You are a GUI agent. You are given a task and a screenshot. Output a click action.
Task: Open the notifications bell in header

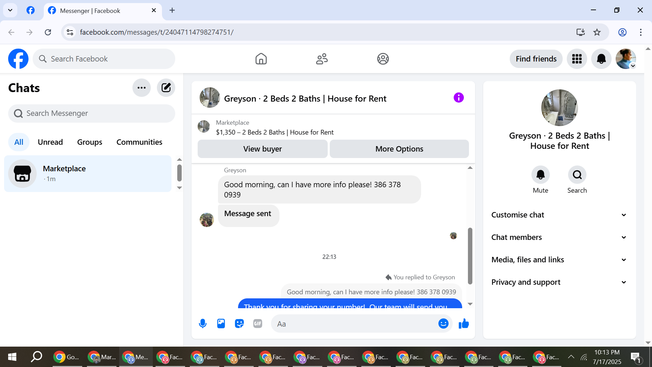pos(601,59)
